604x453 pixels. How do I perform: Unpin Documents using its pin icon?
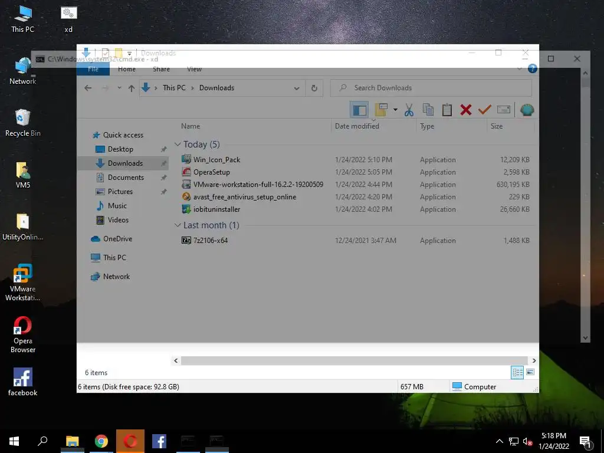164,178
